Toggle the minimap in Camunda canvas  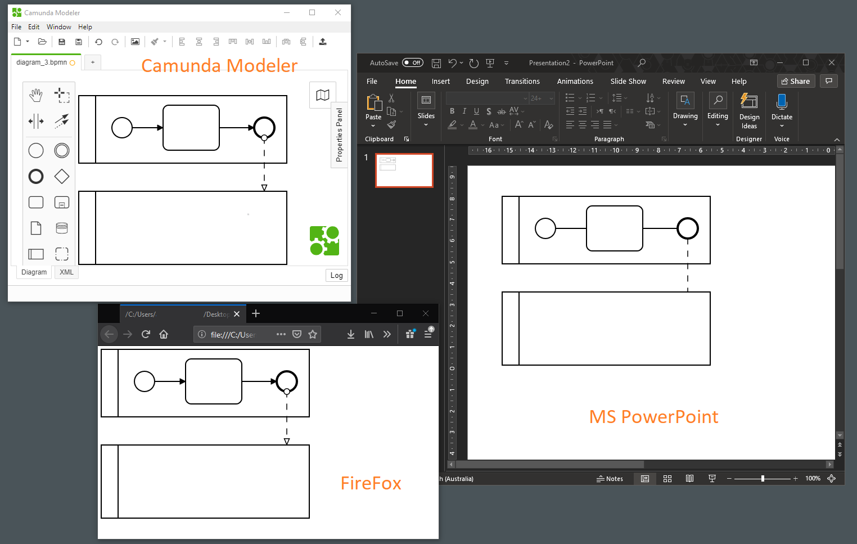point(323,95)
